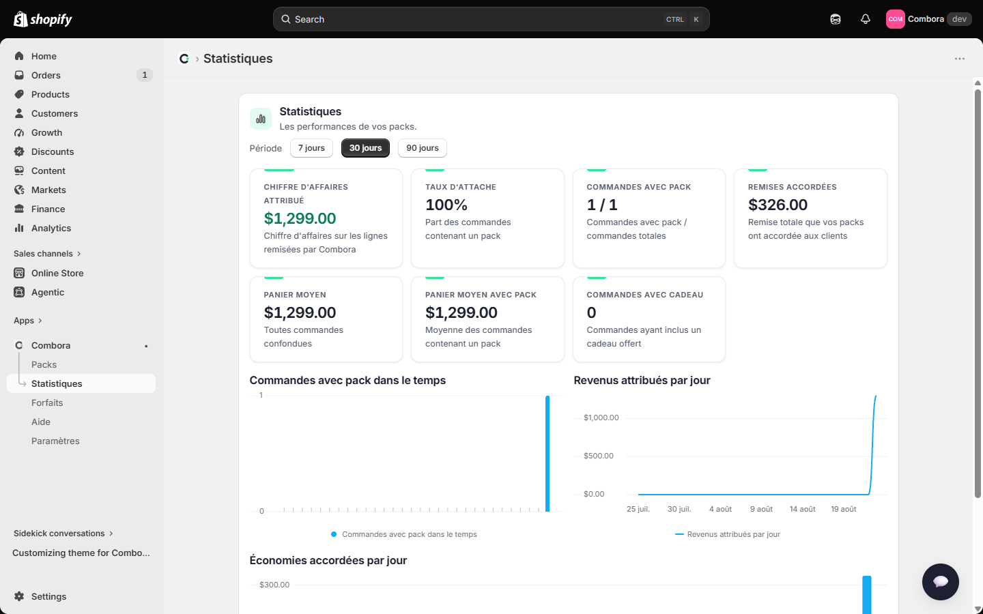Click the blue bar in Commandes chart
The width and height of the screenshot is (983, 614).
547,453
